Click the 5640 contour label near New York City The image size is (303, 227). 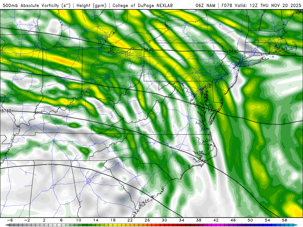234,51
